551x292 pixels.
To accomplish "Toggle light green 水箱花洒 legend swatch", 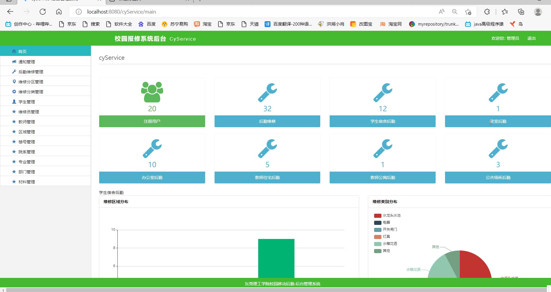I will pyautogui.click(x=378, y=244).
